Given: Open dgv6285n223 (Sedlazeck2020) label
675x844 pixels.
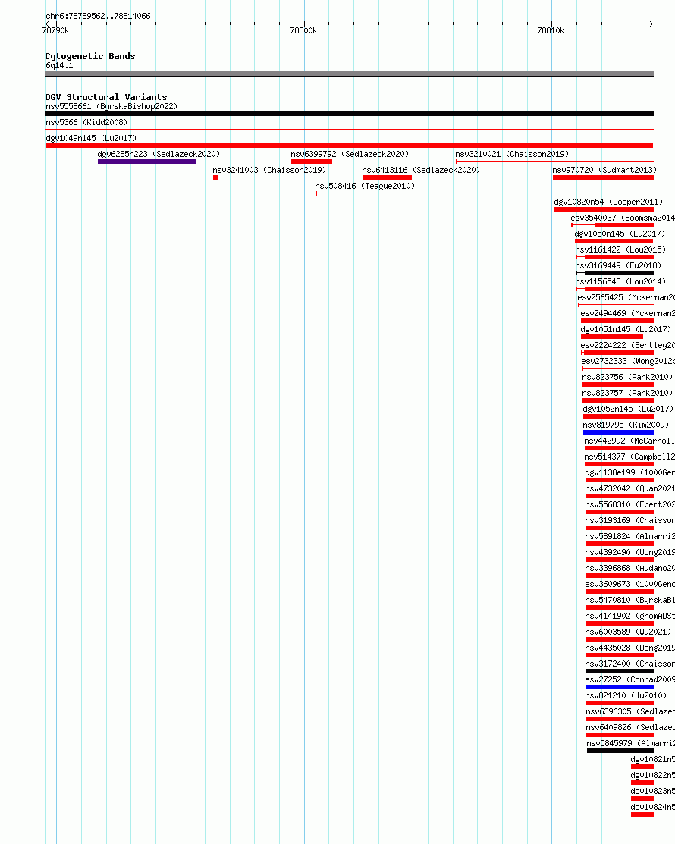Looking at the screenshot, I should tap(159, 154).
